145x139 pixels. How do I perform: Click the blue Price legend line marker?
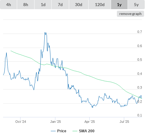(53, 131)
